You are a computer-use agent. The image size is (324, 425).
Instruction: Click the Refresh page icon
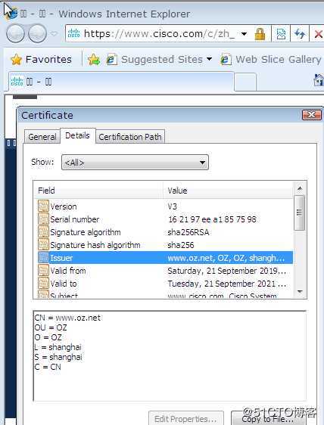pyautogui.click(x=300, y=34)
